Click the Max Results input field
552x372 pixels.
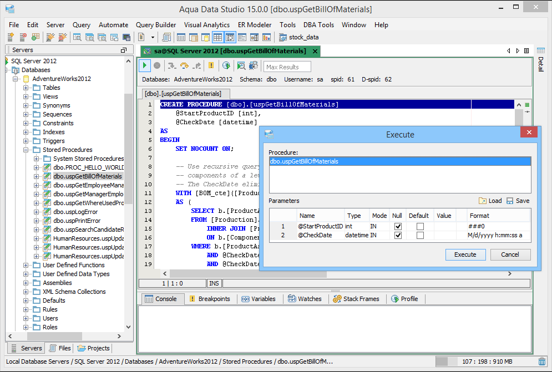(287, 67)
